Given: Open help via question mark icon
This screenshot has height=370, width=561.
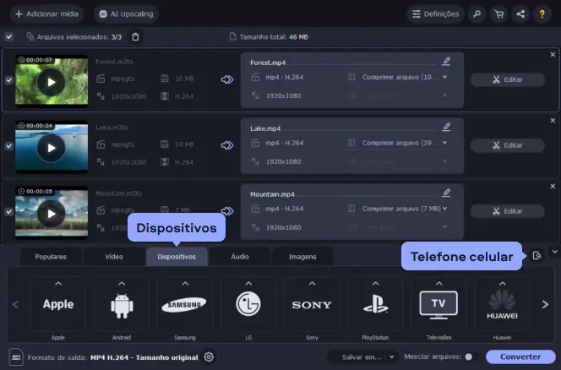Looking at the screenshot, I should click(542, 14).
